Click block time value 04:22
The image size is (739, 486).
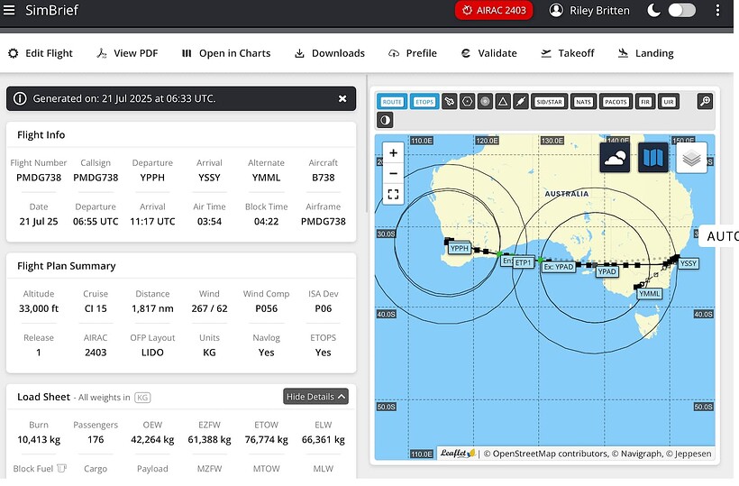[266, 221]
